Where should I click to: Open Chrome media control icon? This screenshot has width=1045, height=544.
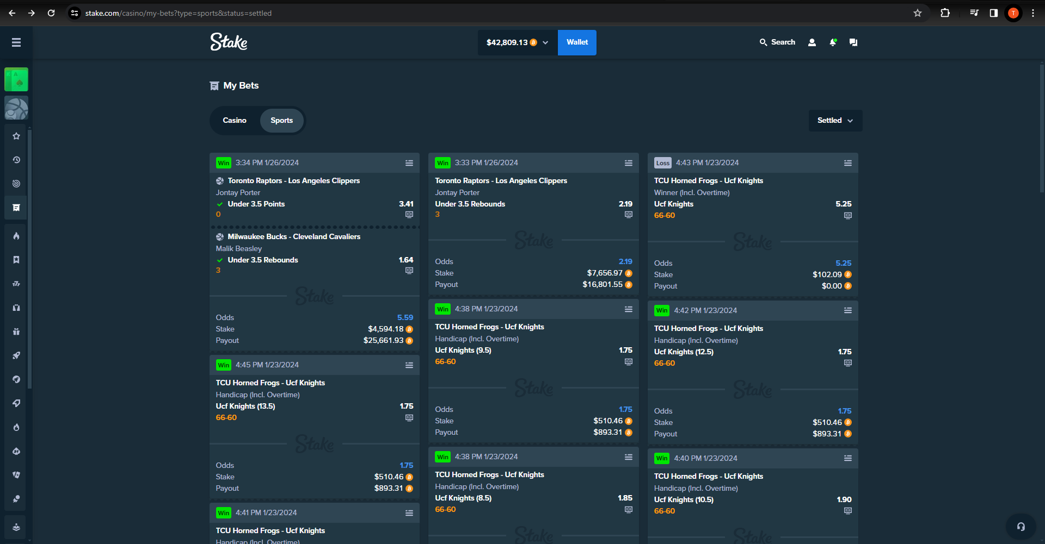974,13
